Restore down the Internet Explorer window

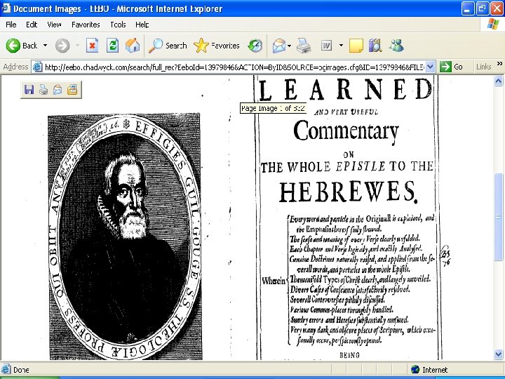(x=482, y=8)
